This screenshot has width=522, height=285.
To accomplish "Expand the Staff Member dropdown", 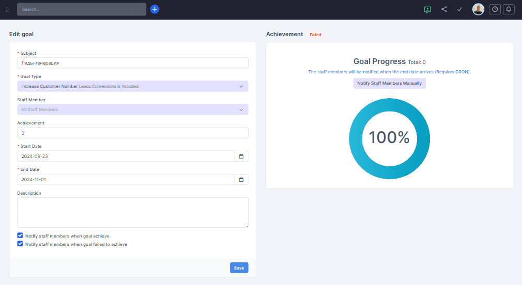I will 132,109.
